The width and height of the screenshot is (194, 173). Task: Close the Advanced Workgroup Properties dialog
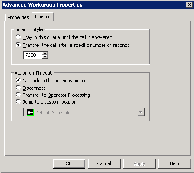(189, 5)
